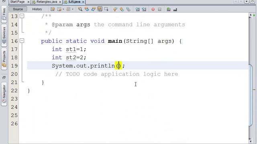257x144 pixels.
Task: Click current-line mark in error stripe
Action: coord(254,90)
